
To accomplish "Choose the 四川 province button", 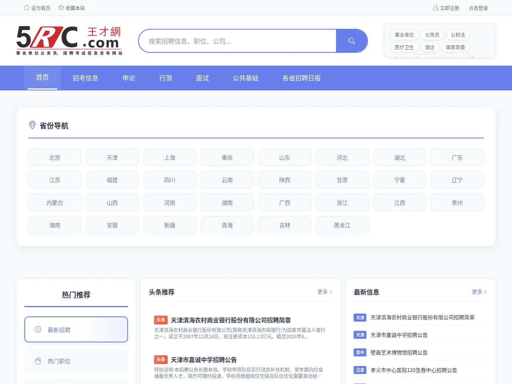I will pos(170,180).
